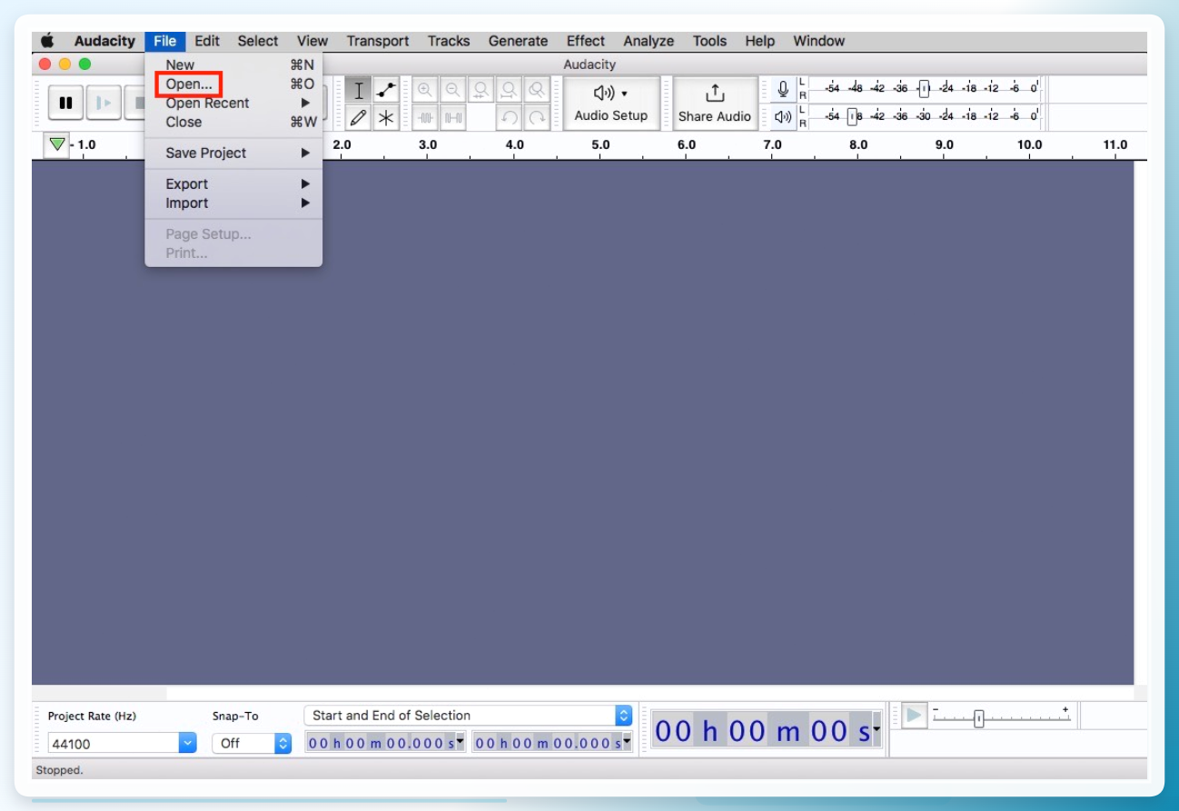Expand the Export submenu
This screenshot has height=811, width=1179.
(x=233, y=183)
